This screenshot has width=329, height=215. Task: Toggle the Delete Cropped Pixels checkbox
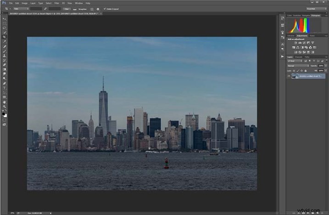pos(105,9)
